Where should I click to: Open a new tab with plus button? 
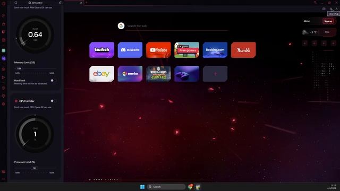pyautogui.click(x=86, y=3)
